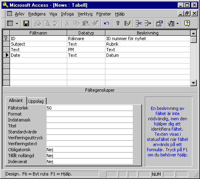Image resolution: width=200 pixels, height=179 pixels.
Task: Open the Infoga menu
Action: click(x=67, y=14)
